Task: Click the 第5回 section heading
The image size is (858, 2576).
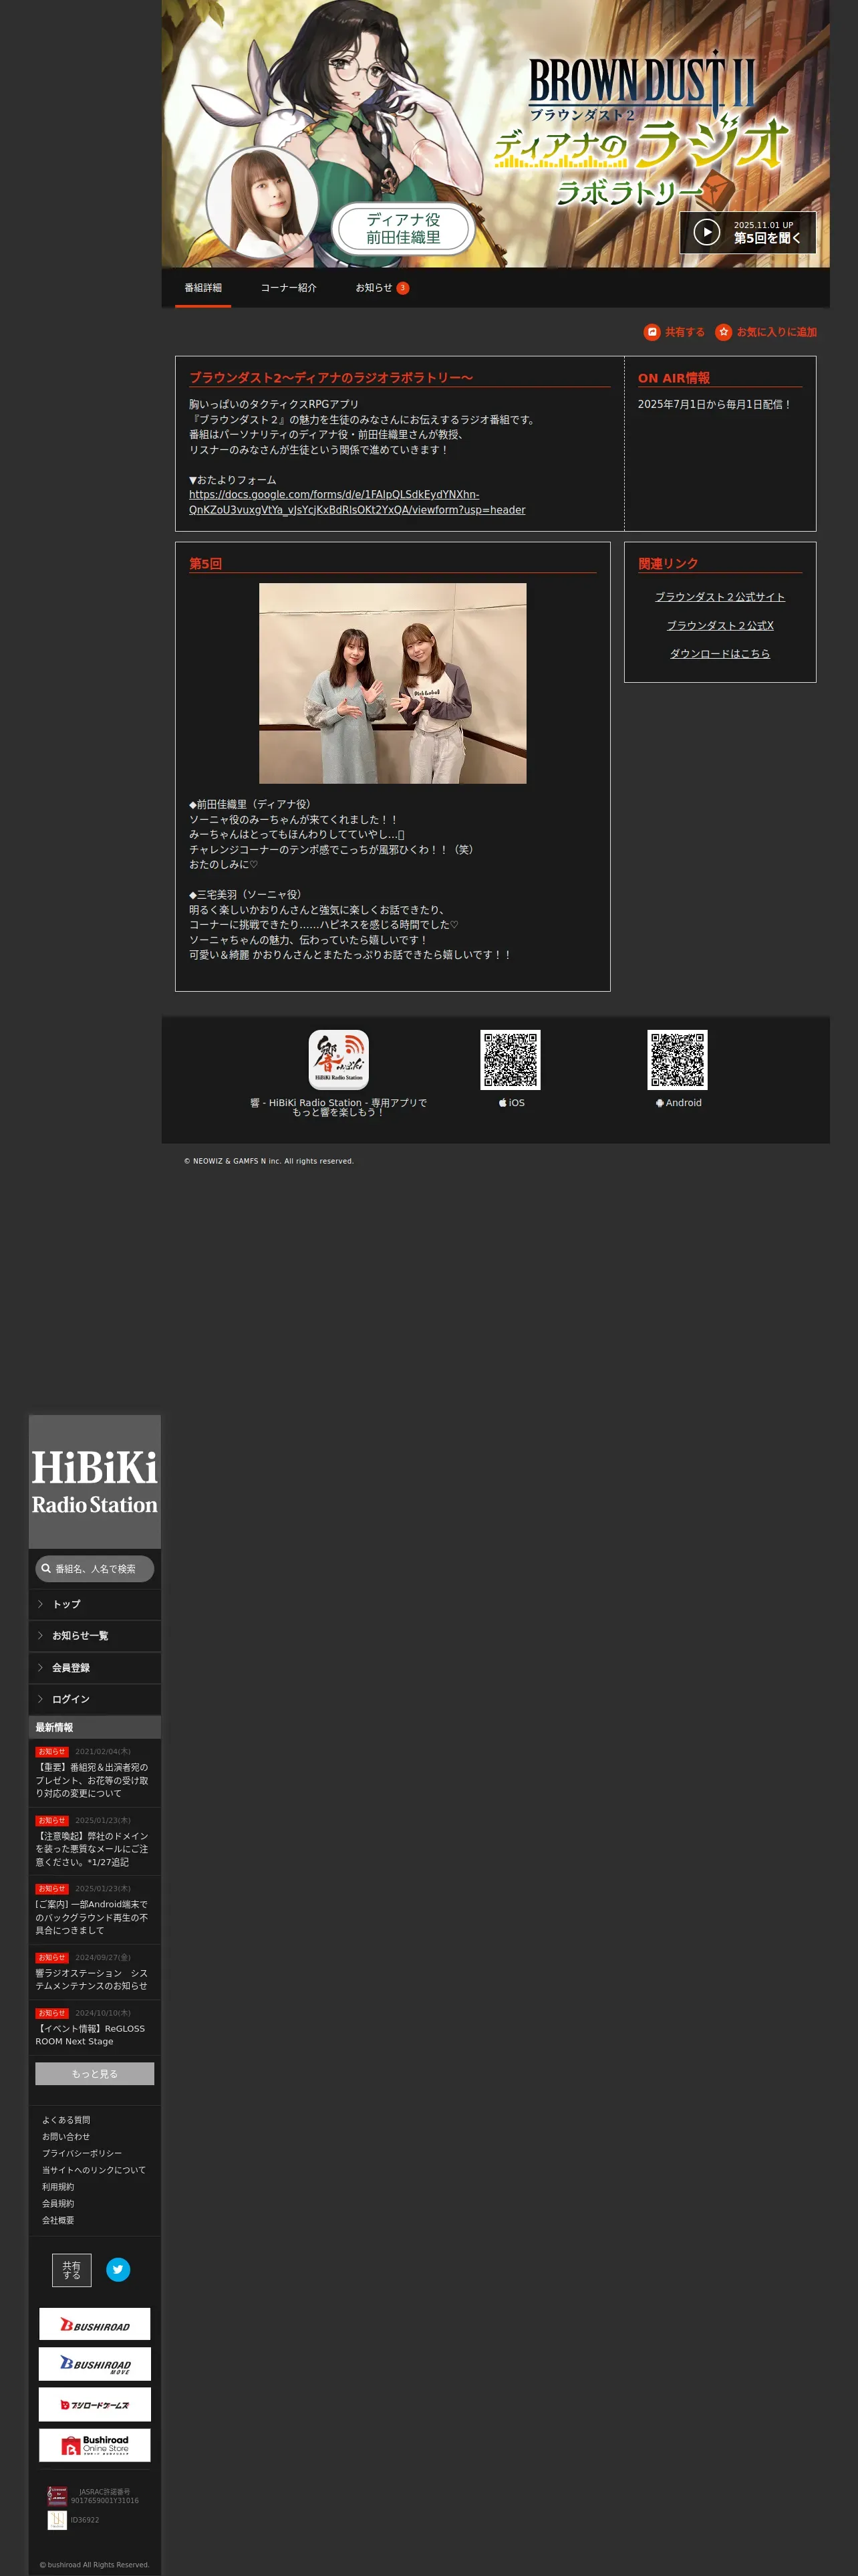Action: point(206,564)
